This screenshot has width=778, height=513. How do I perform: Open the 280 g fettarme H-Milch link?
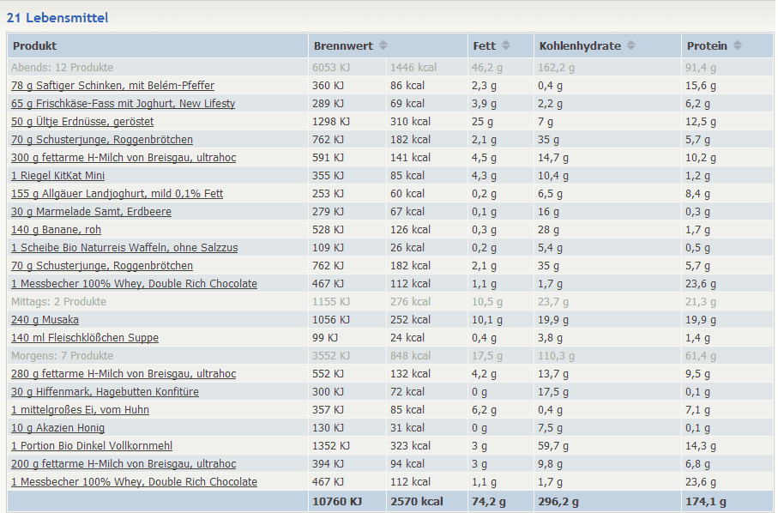pyautogui.click(x=124, y=373)
